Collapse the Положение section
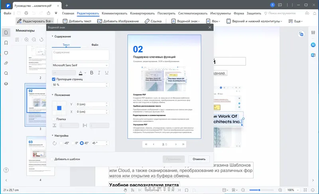 click(x=52, y=95)
